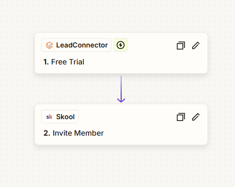
Task: Click the purple arrowhead above Skool card
Action: [121, 100]
